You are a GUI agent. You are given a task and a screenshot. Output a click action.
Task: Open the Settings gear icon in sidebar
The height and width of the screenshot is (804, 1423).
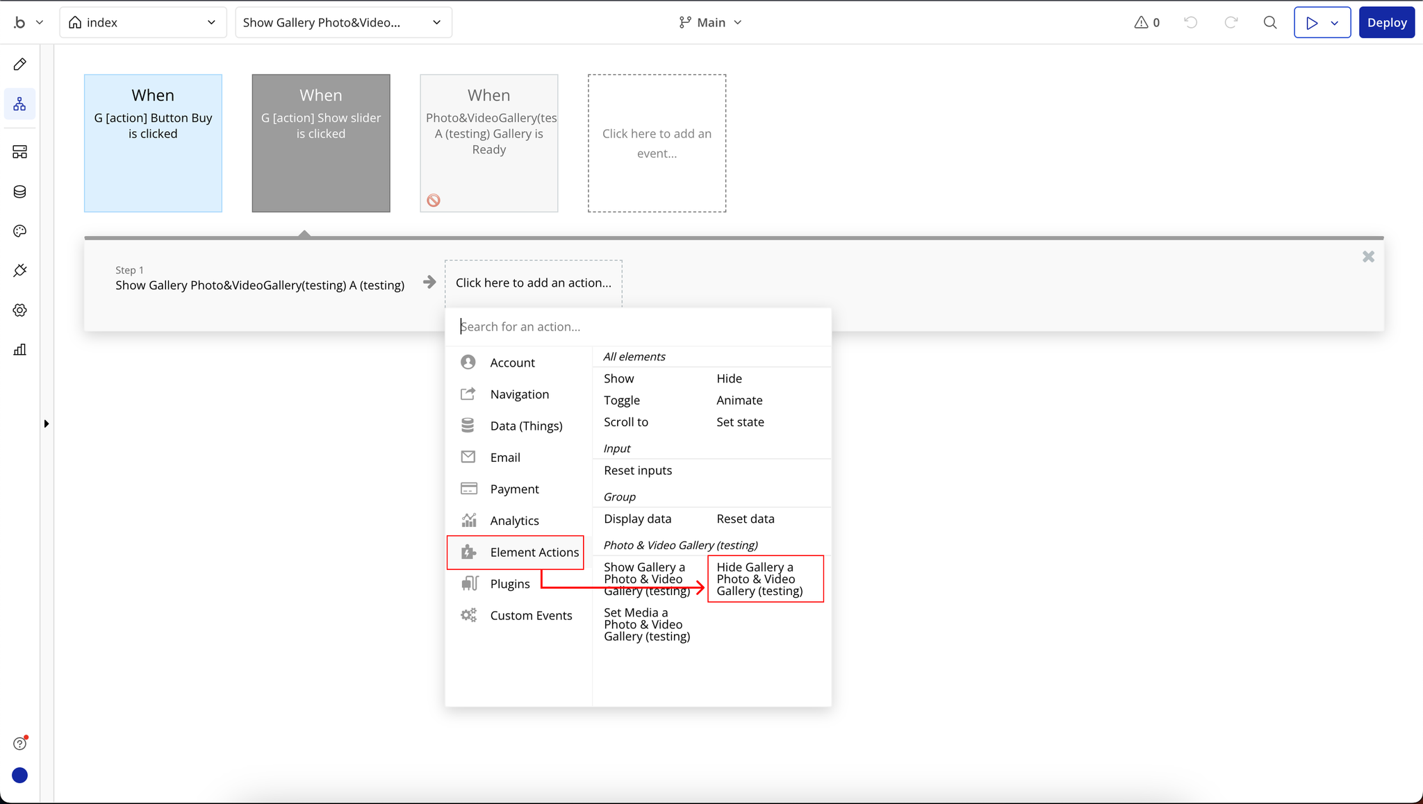pos(19,310)
